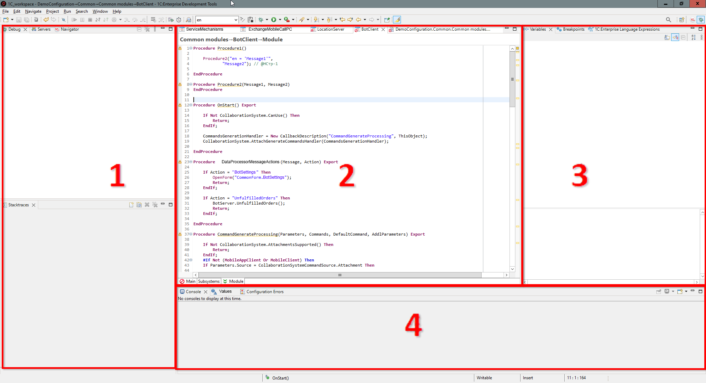Collapse the Procedure1 code fold
The height and width of the screenshot is (383, 706).
(x=191, y=48)
